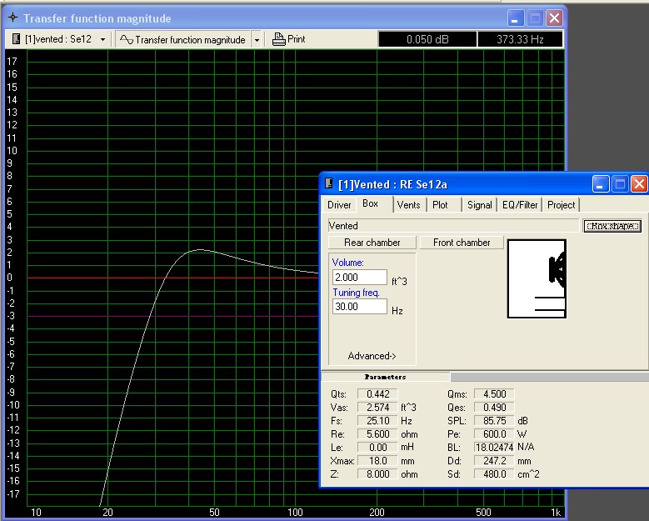649x521 pixels.
Task: Open the EQ/Filter tab
Action: [x=520, y=205]
